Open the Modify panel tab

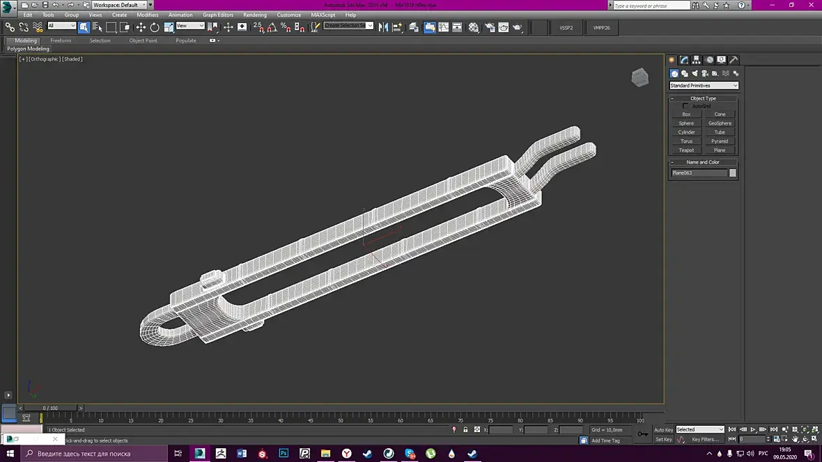pyautogui.click(x=684, y=60)
